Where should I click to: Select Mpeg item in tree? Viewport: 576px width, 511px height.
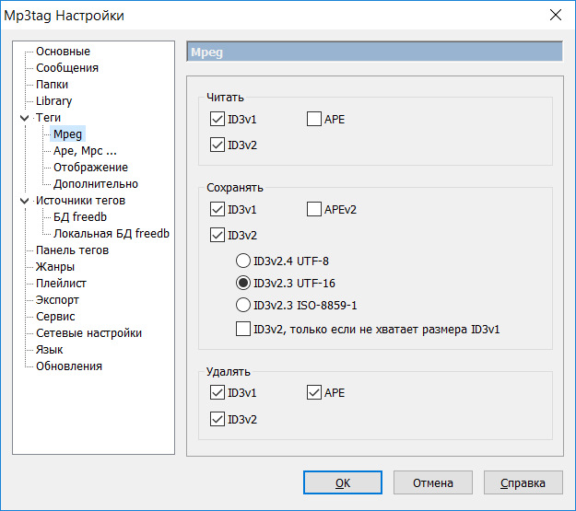pos(67,134)
